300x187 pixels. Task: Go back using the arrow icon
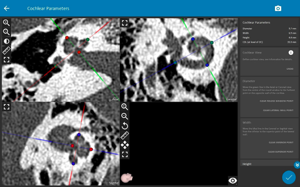click(x=6, y=8)
